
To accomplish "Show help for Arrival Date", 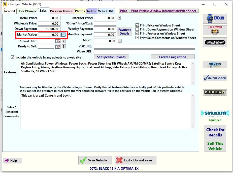I will (63, 41).
